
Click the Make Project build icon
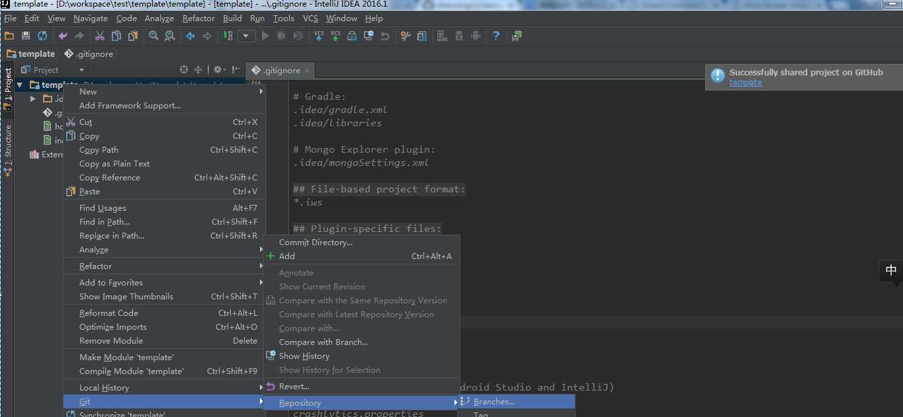point(230,36)
